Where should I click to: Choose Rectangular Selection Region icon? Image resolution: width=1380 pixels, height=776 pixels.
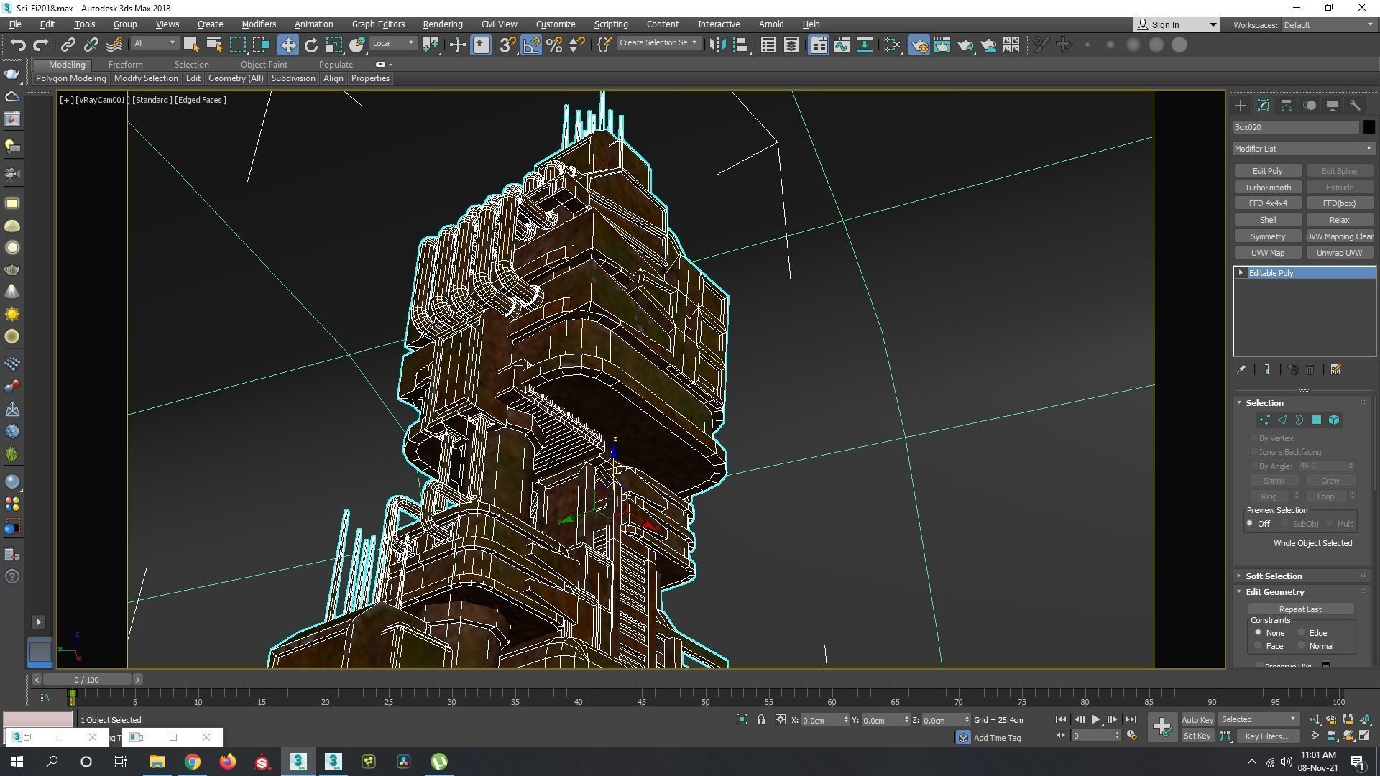237,45
